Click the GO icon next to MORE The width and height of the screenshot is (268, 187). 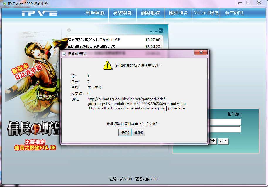pos(161,31)
